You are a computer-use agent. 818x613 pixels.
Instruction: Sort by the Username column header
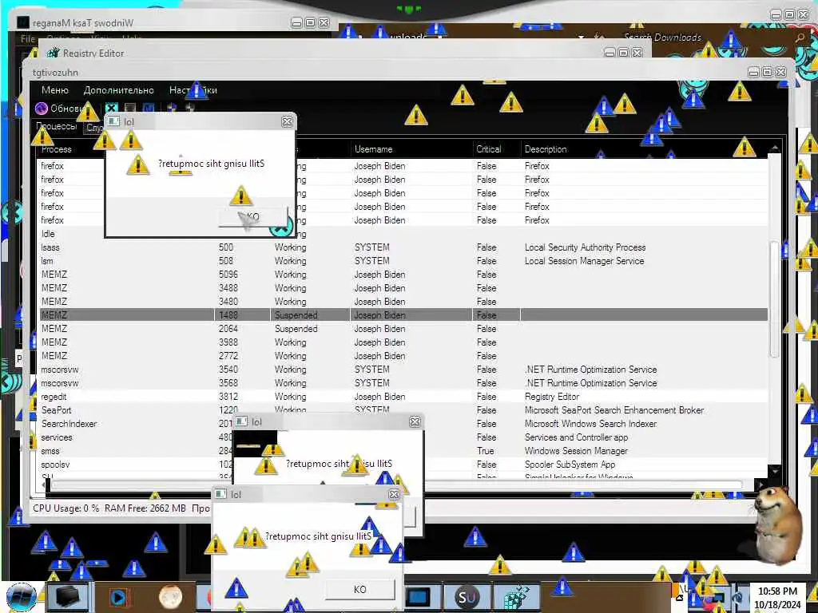point(374,149)
